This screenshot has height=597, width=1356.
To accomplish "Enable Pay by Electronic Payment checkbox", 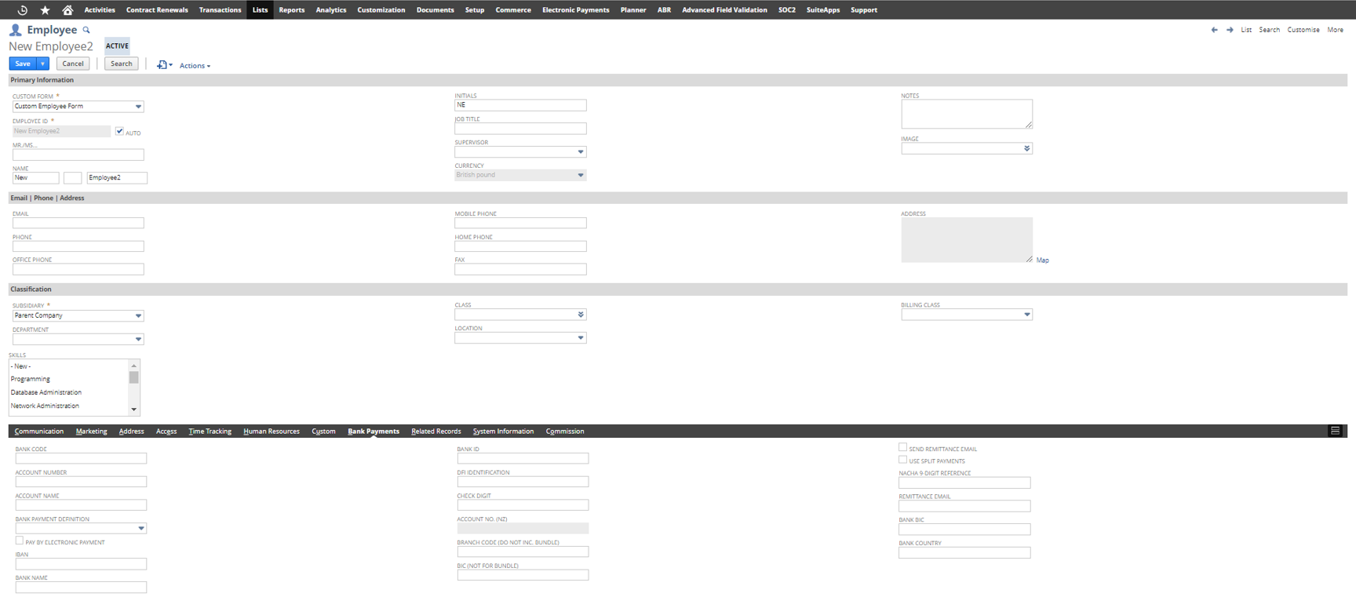I will (x=20, y=541).
